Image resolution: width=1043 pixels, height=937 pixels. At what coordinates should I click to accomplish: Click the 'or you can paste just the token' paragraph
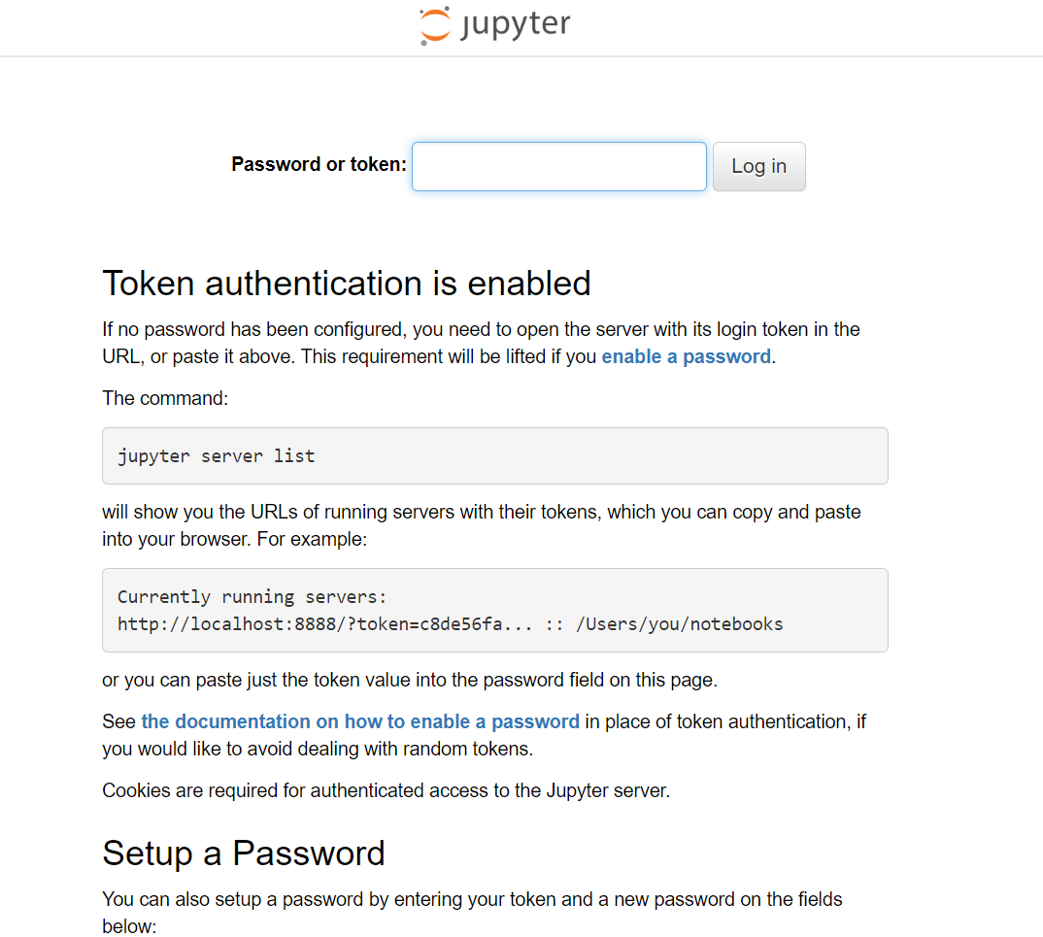(x=410, y=680)
